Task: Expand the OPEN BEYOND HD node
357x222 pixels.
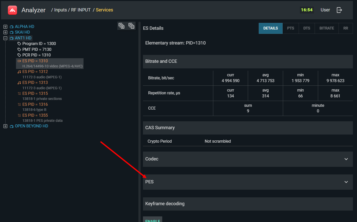Action: tap(5, 126)
